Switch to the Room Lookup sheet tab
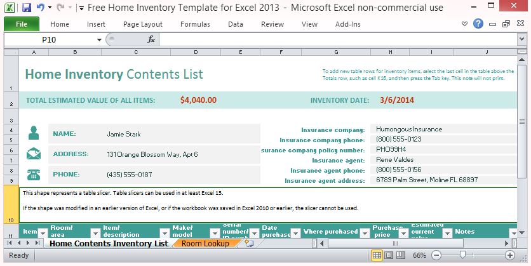This screenshot has height=266, width=531. point(205,243)
